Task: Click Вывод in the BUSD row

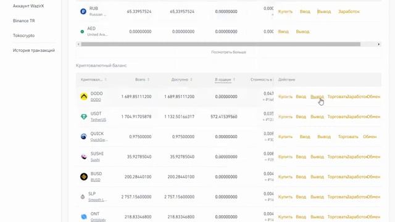Action: [317, 177]
